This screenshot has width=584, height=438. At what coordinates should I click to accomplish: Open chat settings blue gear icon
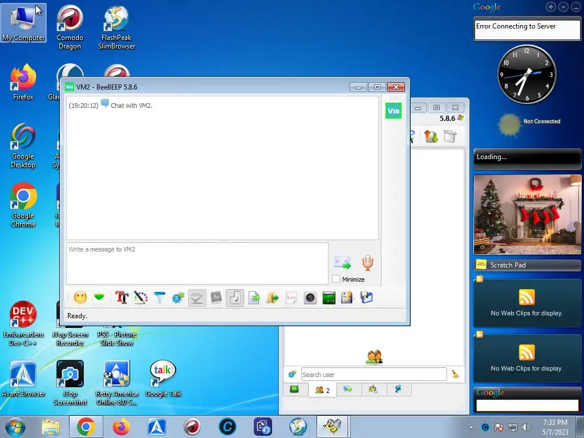click(x=178, y=298)
